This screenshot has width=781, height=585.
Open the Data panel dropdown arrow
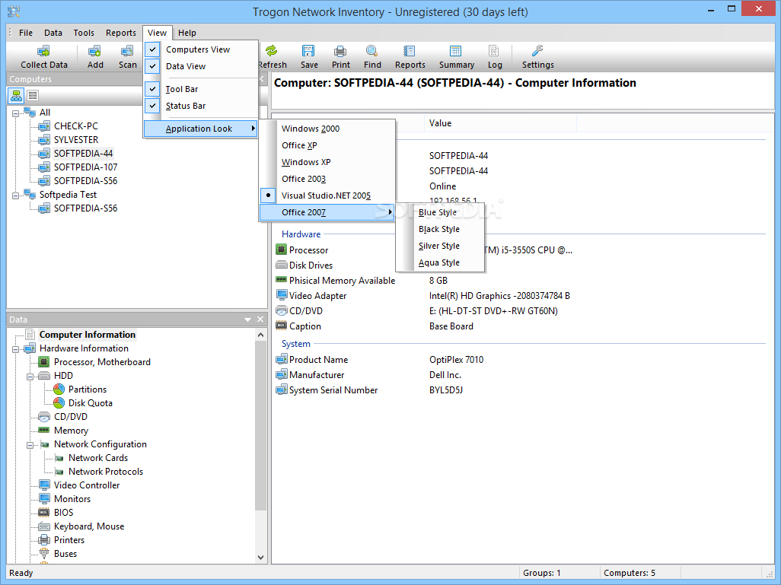tap(247, 320)
